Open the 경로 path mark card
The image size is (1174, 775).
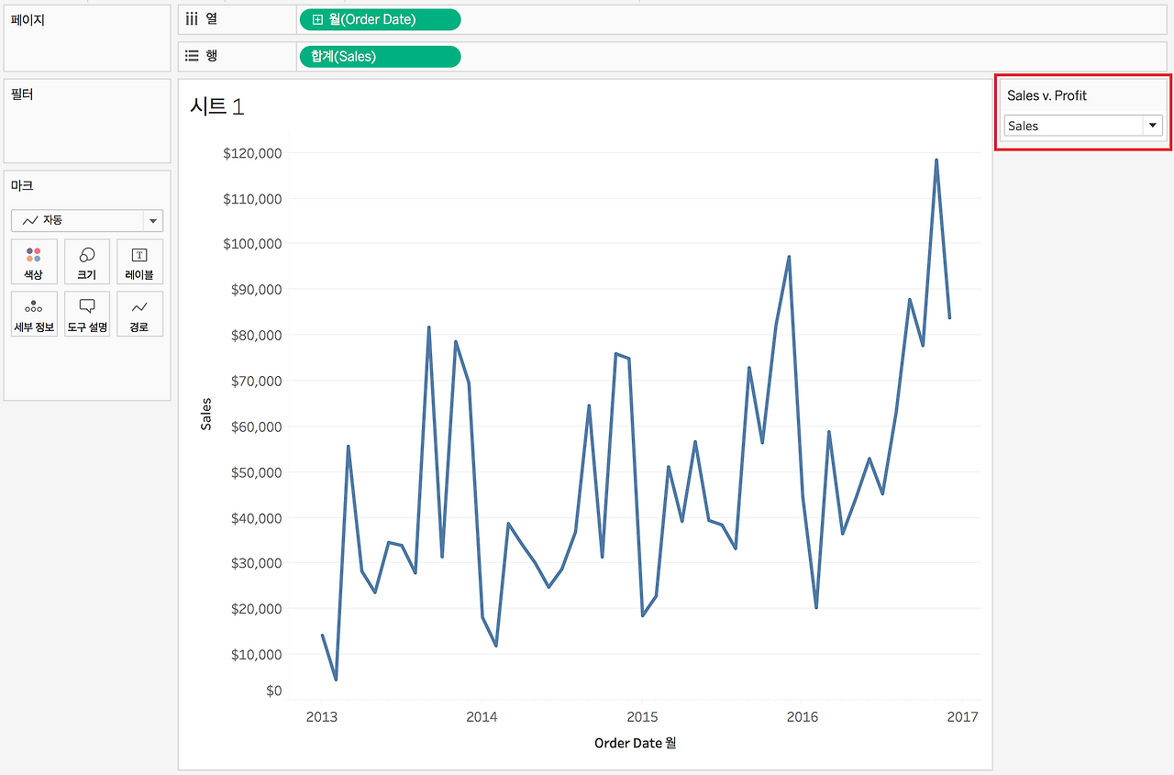[139, 315]
